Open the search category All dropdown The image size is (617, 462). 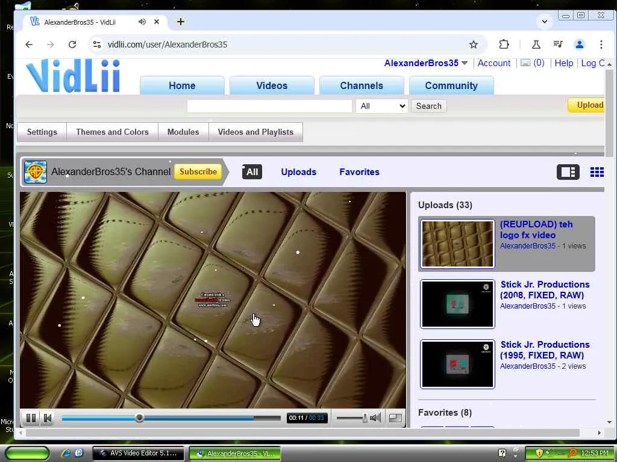(381, 106)
